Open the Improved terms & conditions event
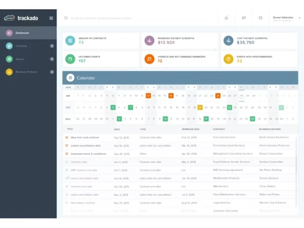Screen dimensions: 304x228 88,154
